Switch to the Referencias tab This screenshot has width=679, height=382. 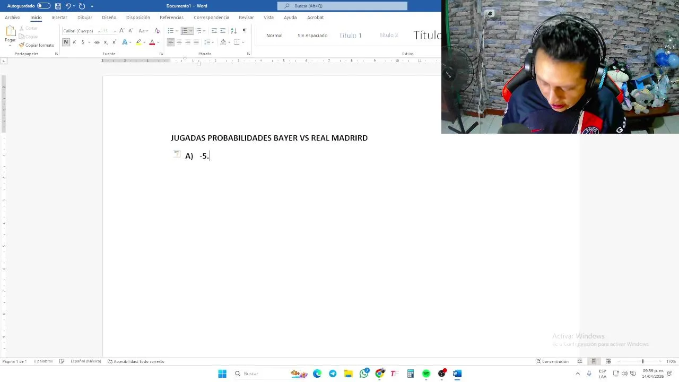click(171, 18)
